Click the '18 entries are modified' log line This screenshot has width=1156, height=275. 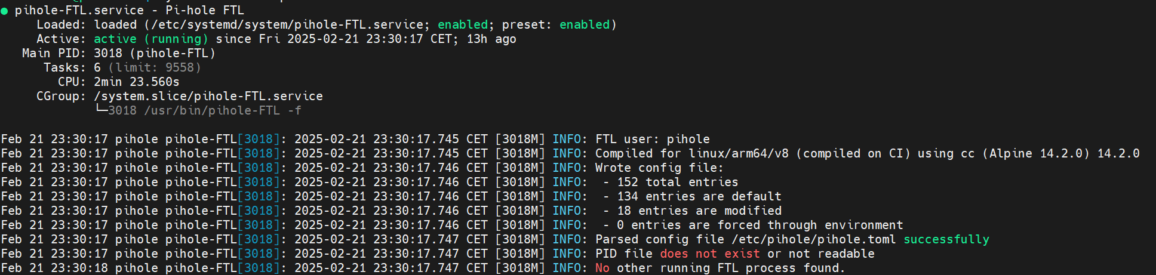[x=699, y=211]
